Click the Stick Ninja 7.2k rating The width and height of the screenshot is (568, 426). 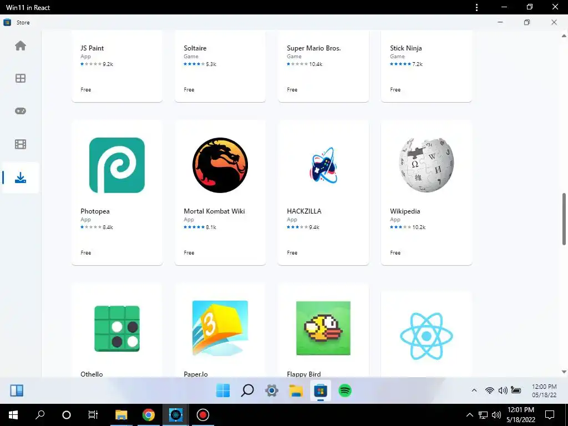tap(407, 64)
